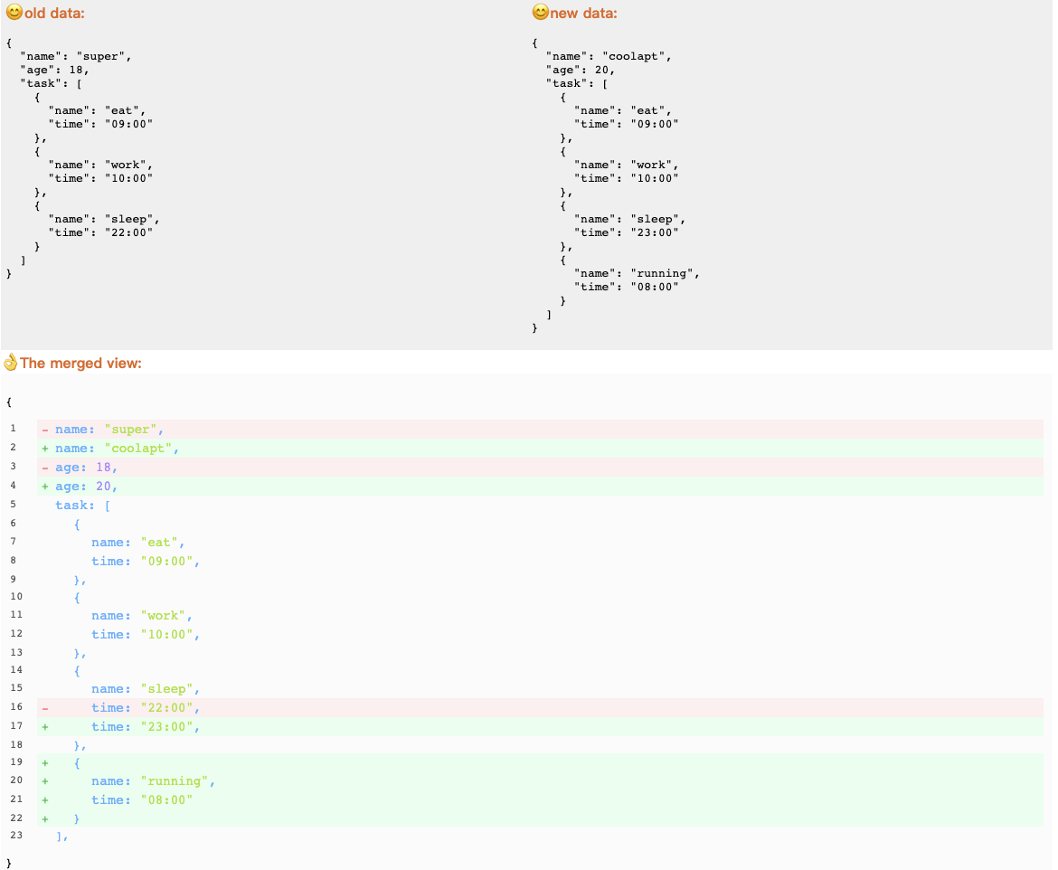Click the OK-hand icon before merged view label
This screenshot has width=1058, height=870.
tap(9, 363)
